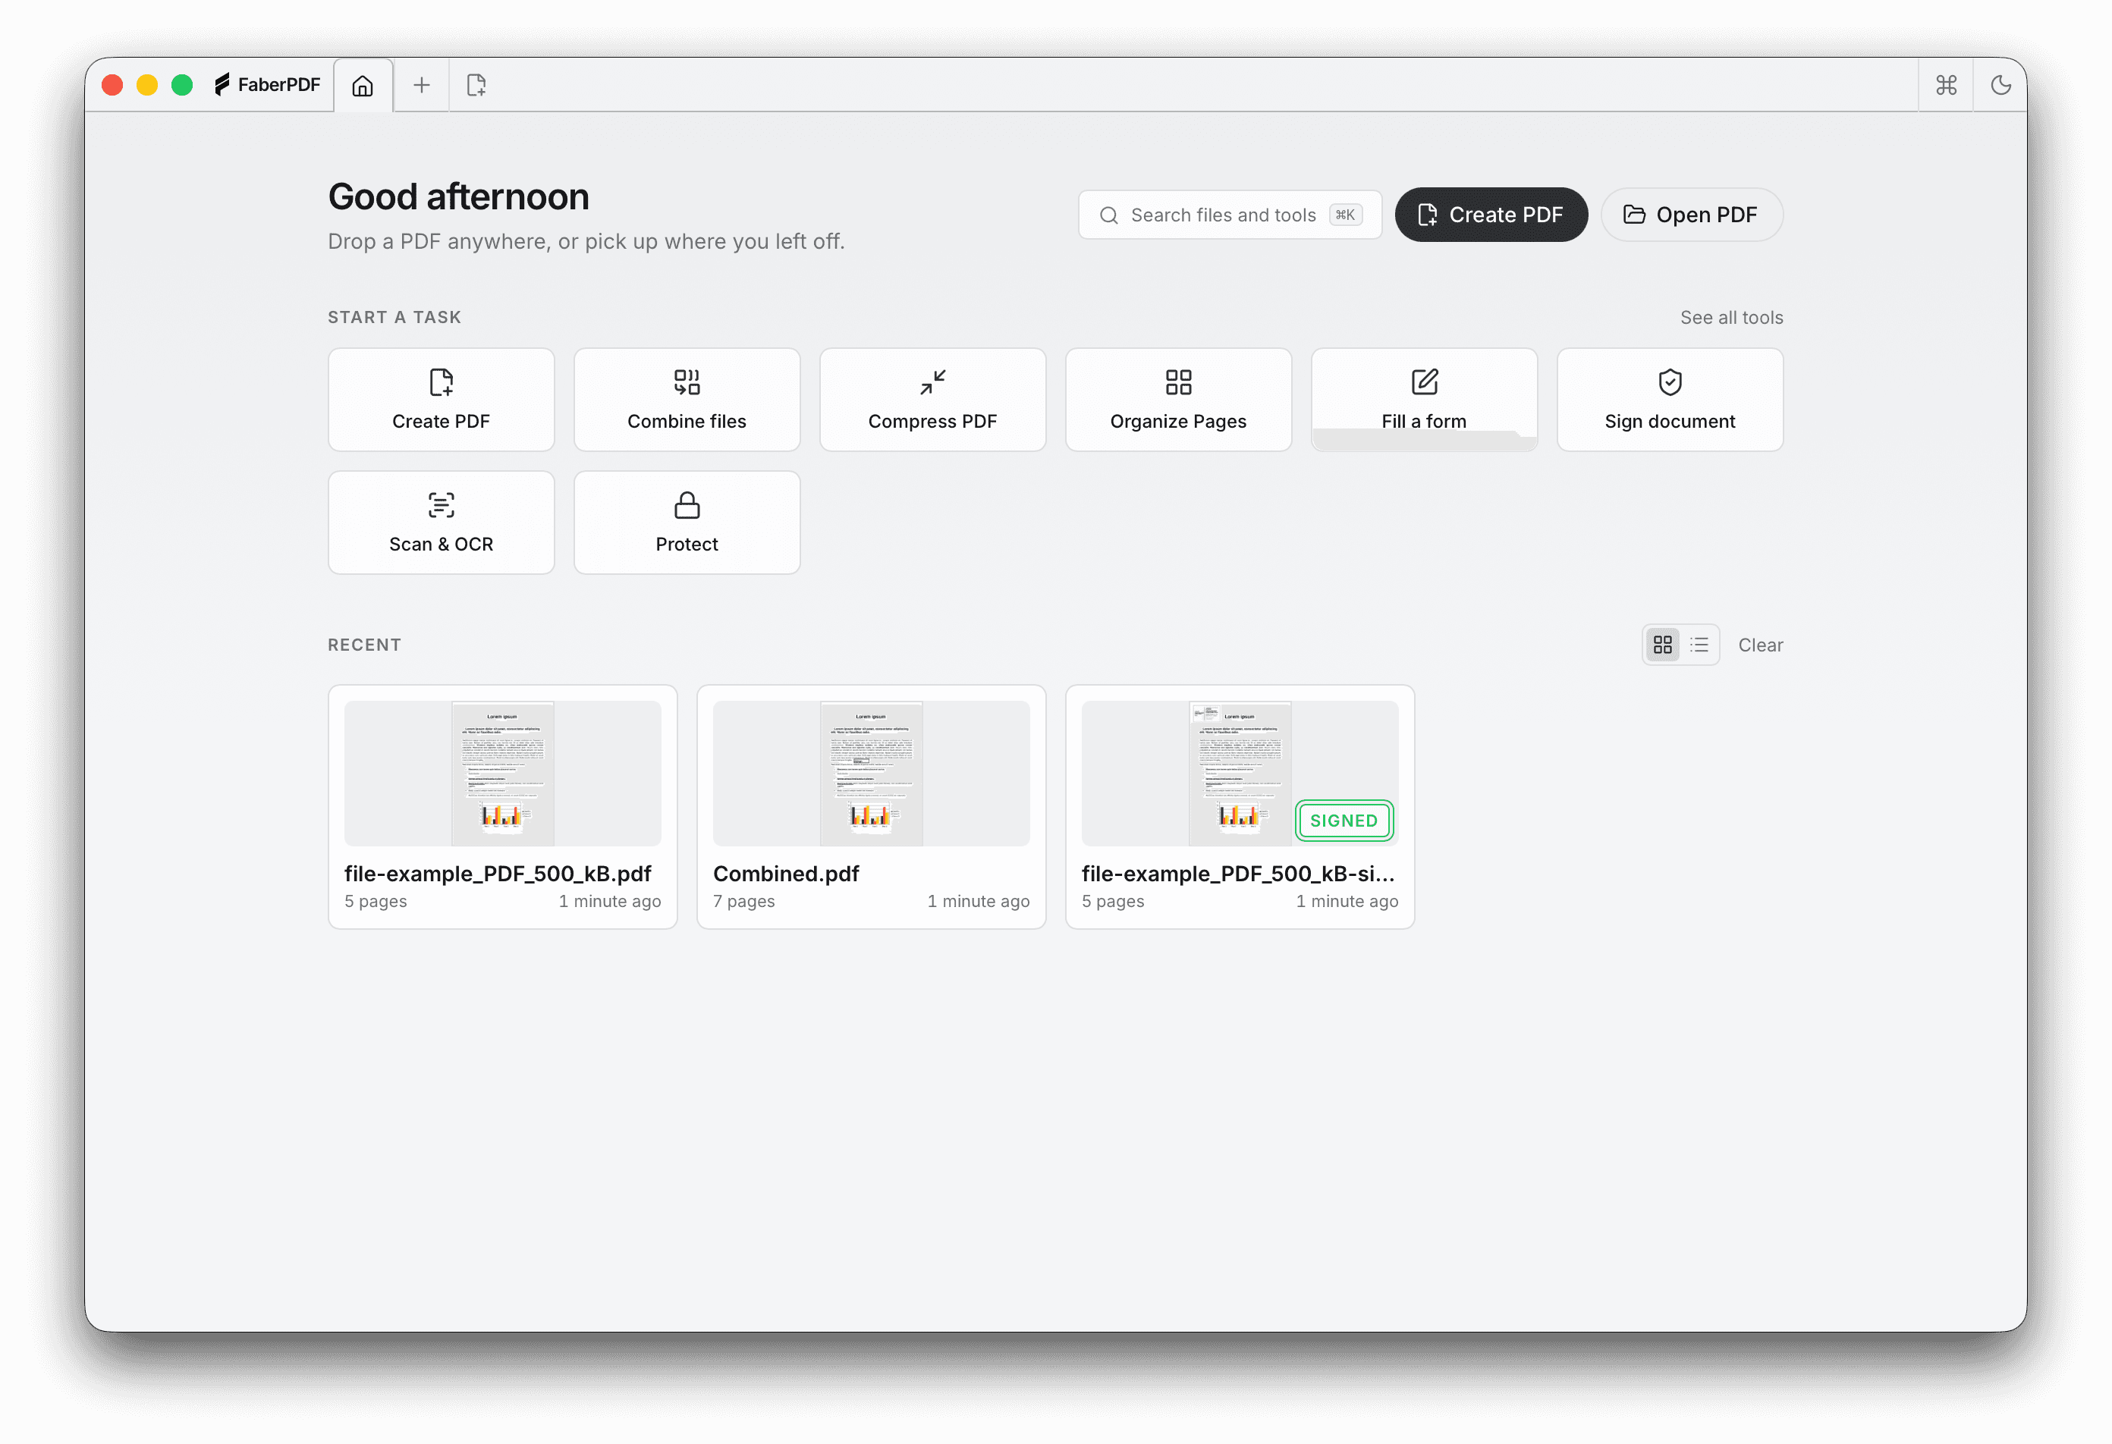
Task: Switch recent files to list view
Action: 1699,645
